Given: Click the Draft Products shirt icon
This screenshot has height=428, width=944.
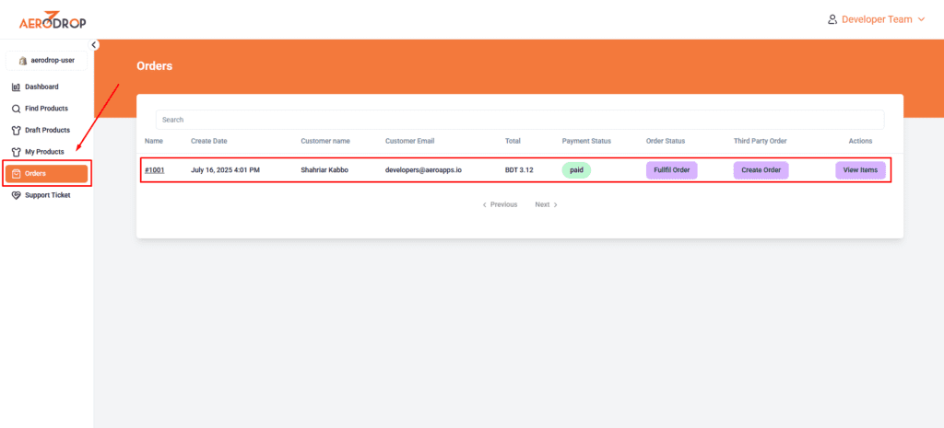Looking at the screenshot, I should click(x=16, y=131).
